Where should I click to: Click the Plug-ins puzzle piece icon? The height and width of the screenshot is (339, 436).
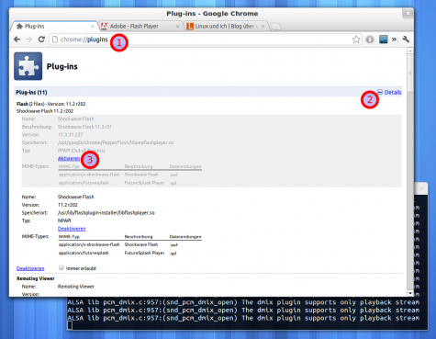tap(28, 66)
